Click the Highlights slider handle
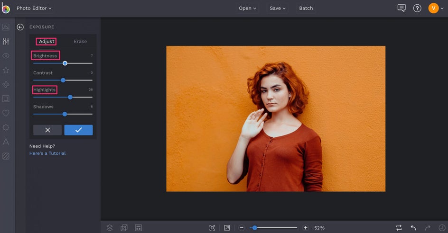Viewport: 448px width, 233px height. [x=70, y=97]
